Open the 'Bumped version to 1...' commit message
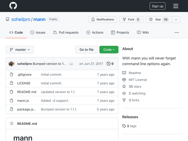This screenshot has height=141, width=188. tap(49, 64)
